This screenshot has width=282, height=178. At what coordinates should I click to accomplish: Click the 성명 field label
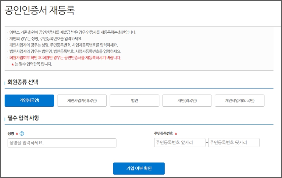click(x=11, y=133)
